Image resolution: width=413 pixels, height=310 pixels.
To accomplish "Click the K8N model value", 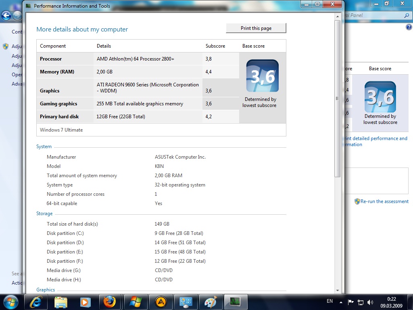I will [159, 166].
